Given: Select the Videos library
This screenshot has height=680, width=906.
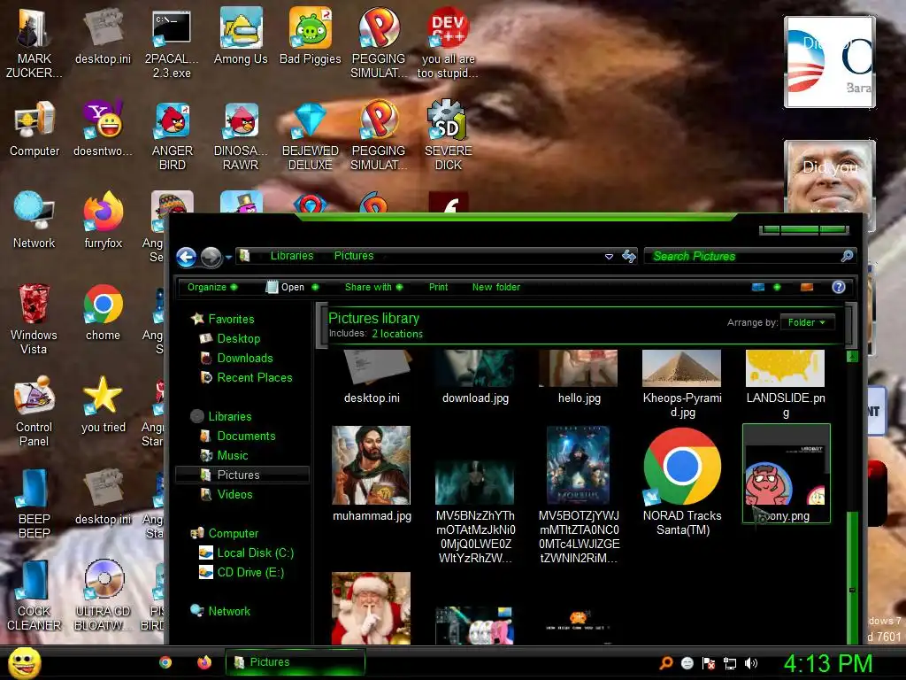Looking at the screenshot, I should [226, 494].
